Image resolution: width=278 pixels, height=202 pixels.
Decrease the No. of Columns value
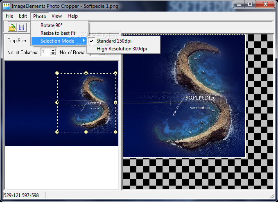(53, 54)
